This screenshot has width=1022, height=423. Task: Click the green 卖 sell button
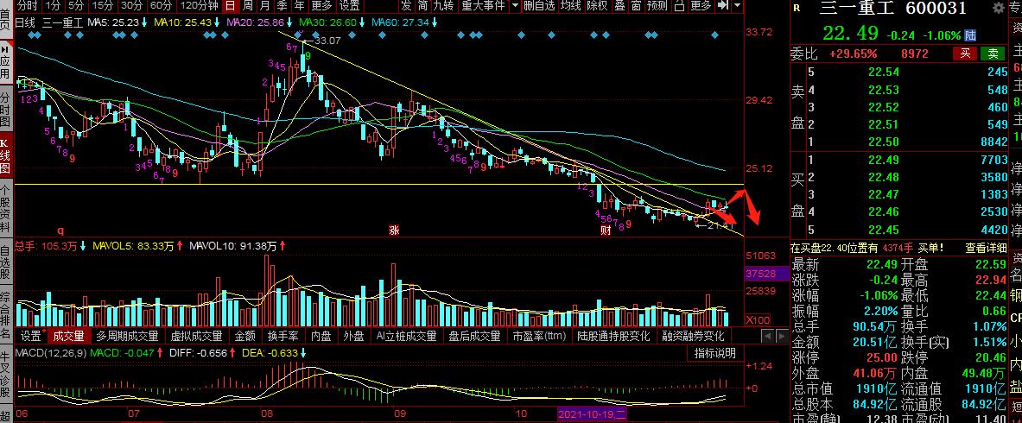tap(993, 54)
